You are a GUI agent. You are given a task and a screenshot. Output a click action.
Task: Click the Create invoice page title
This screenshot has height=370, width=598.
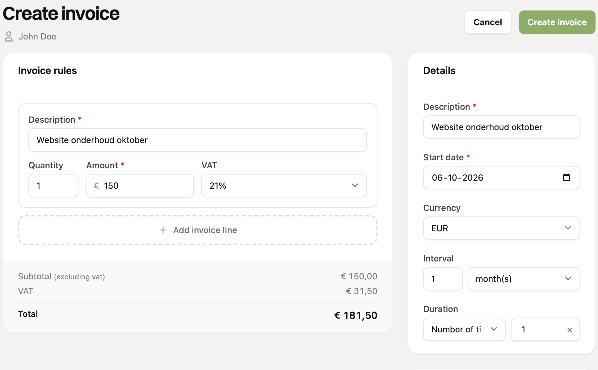pyautogui.click(x=61, y=14)
